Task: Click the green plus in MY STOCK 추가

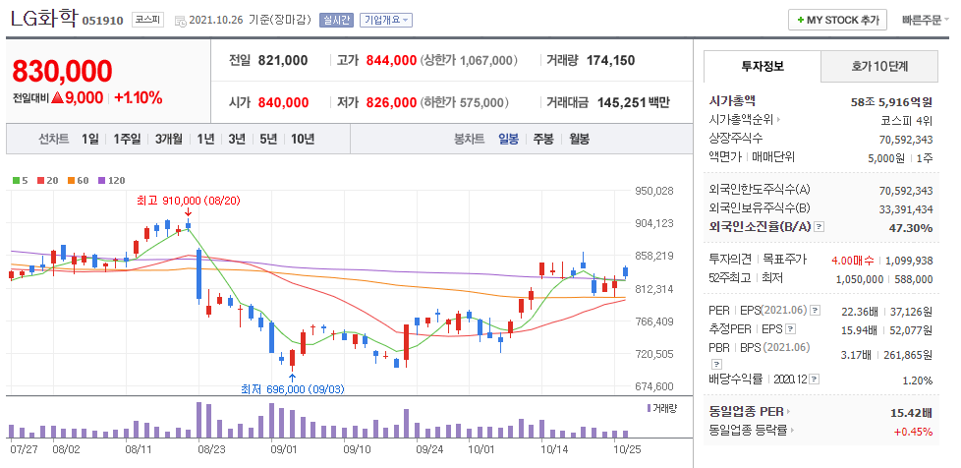Action: click(x=801, y=20)
